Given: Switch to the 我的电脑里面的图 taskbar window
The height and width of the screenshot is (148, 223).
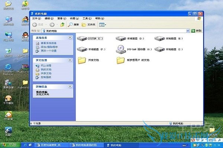Looking at the screenshot, I should coord(86,145).
